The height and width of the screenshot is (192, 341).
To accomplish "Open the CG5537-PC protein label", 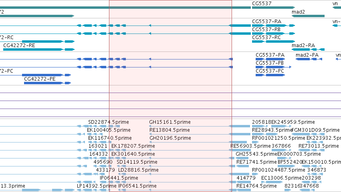I will 270,71.
